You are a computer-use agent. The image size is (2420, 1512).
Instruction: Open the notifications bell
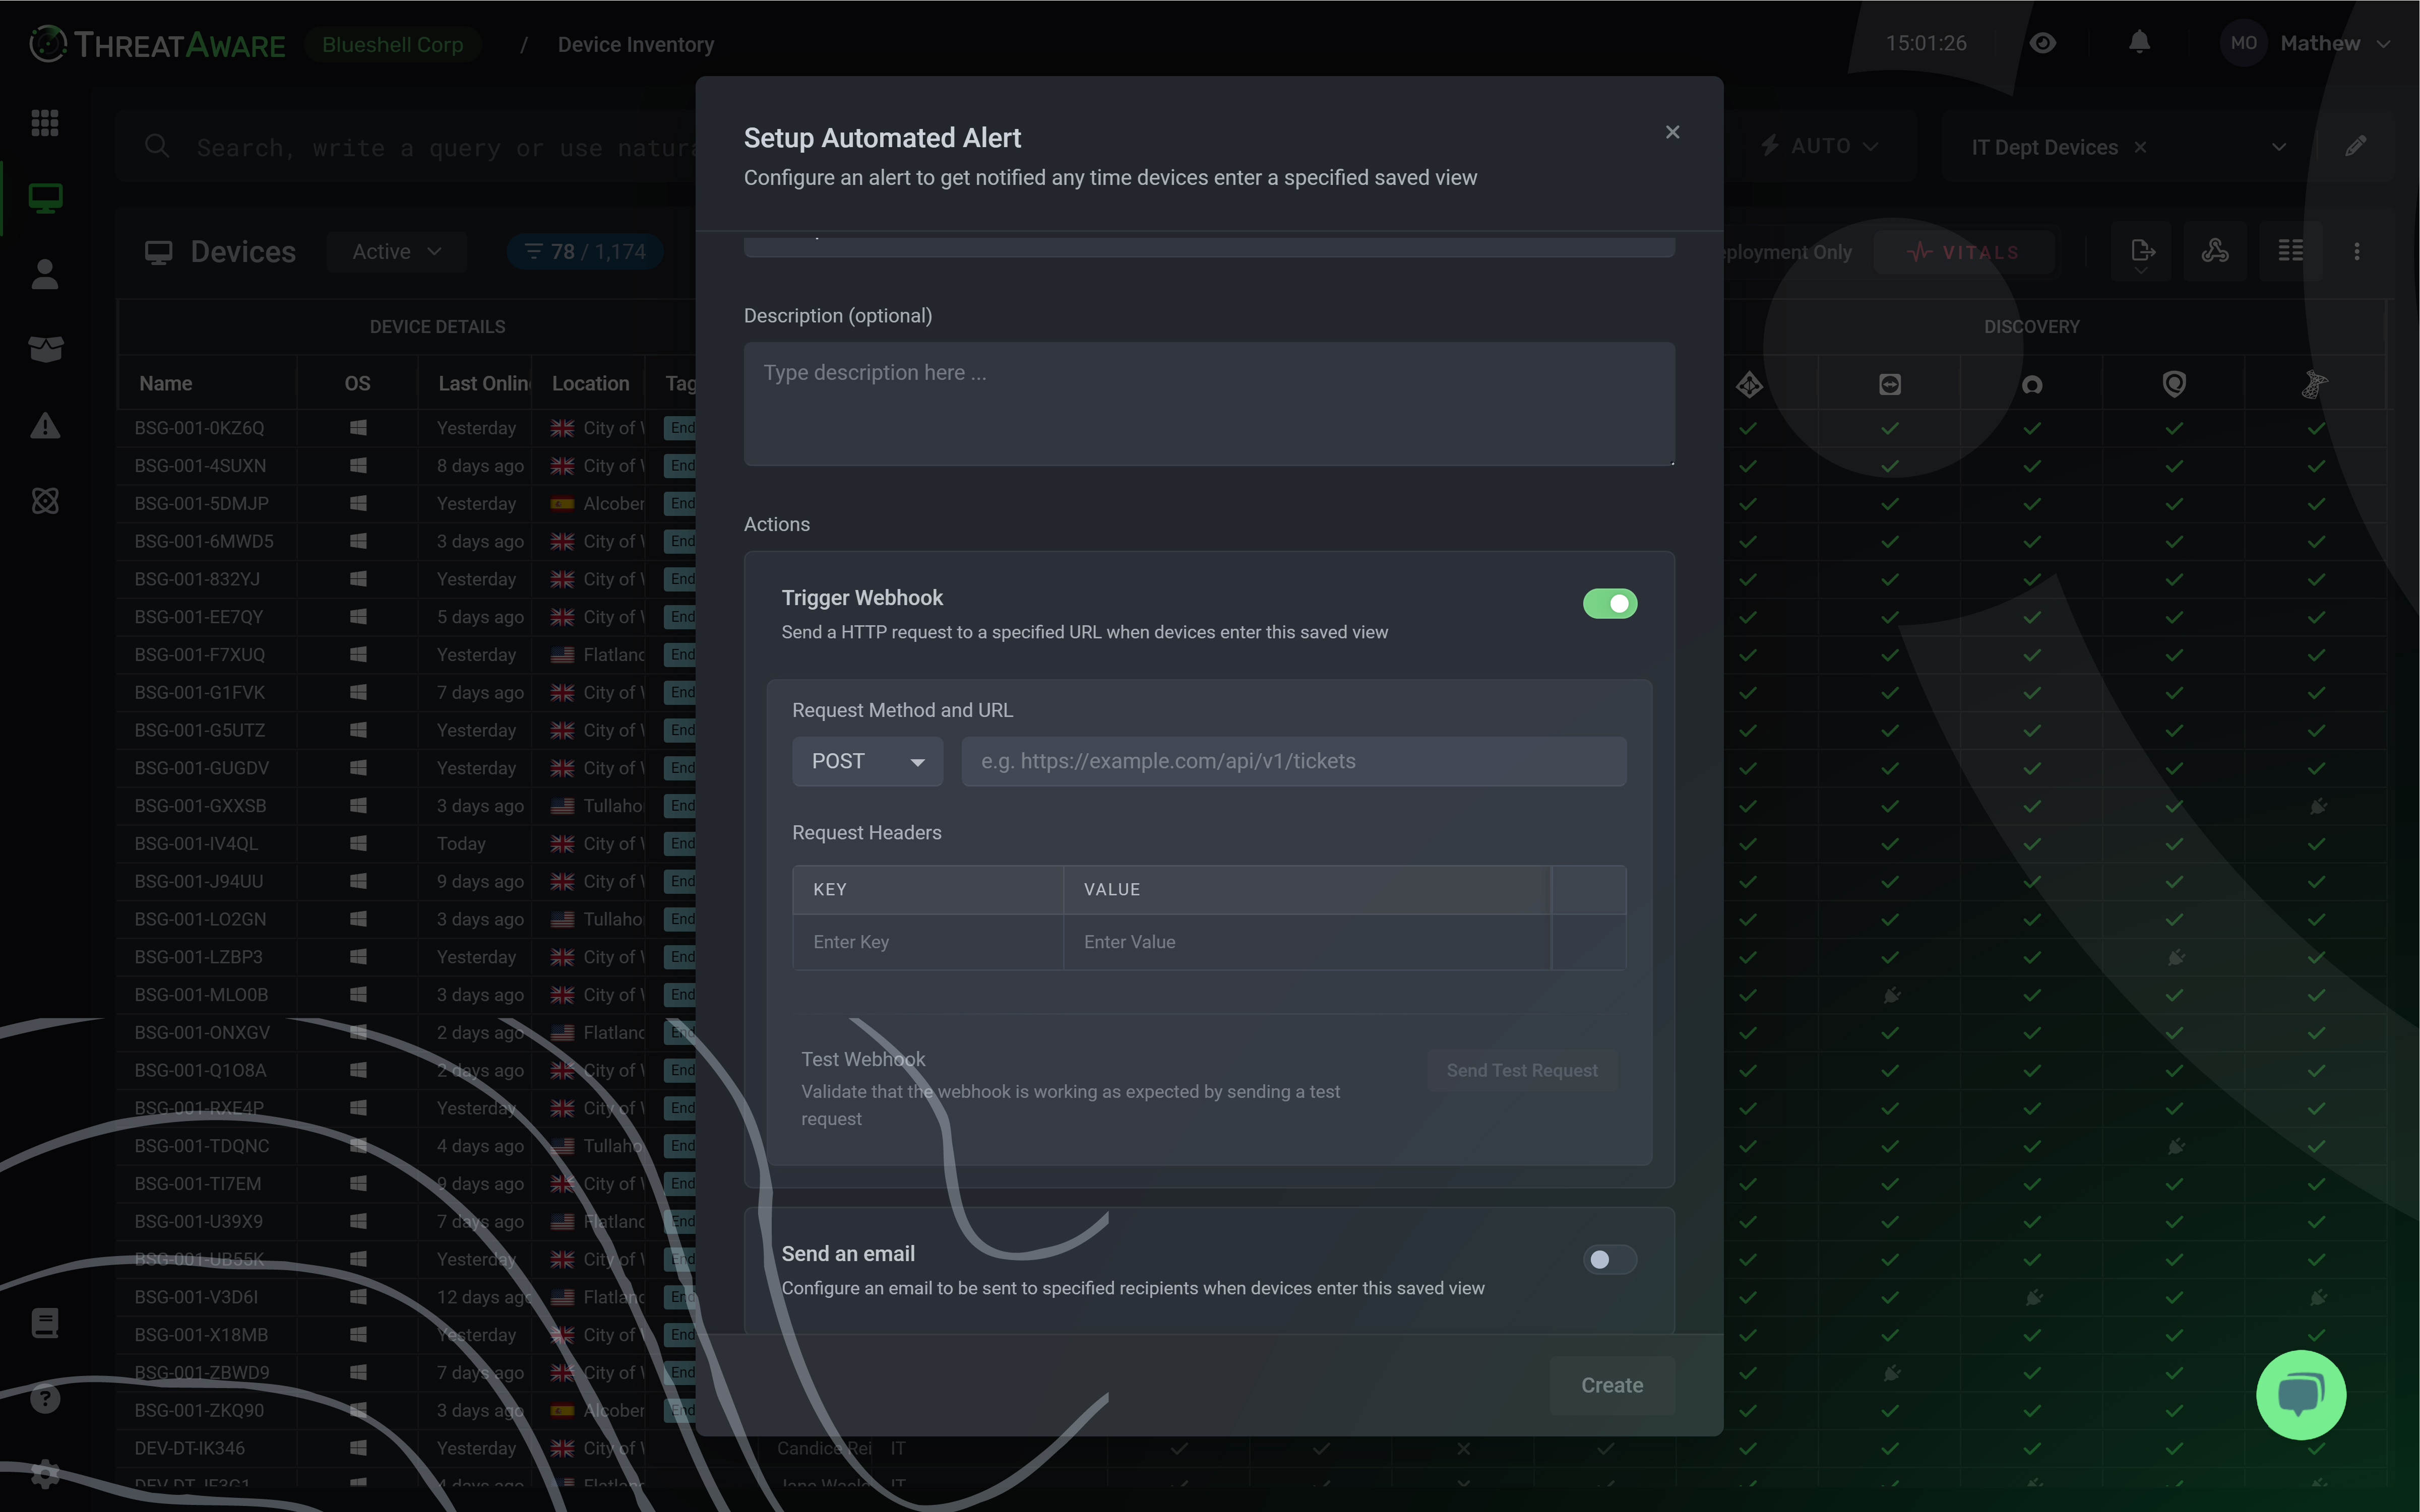point(2139,42)
